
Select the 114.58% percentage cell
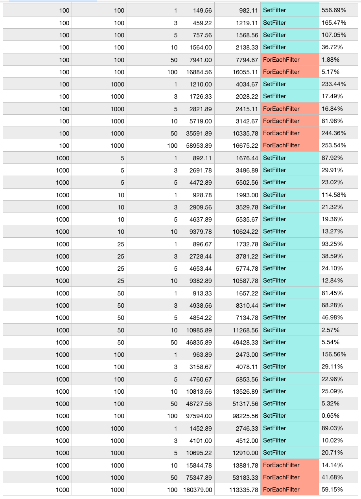(339, 195)
